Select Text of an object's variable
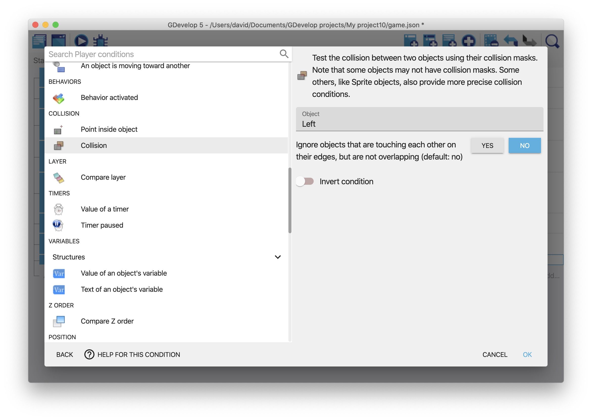This screenshot has height=420, width=592. [x=122, y=289]
